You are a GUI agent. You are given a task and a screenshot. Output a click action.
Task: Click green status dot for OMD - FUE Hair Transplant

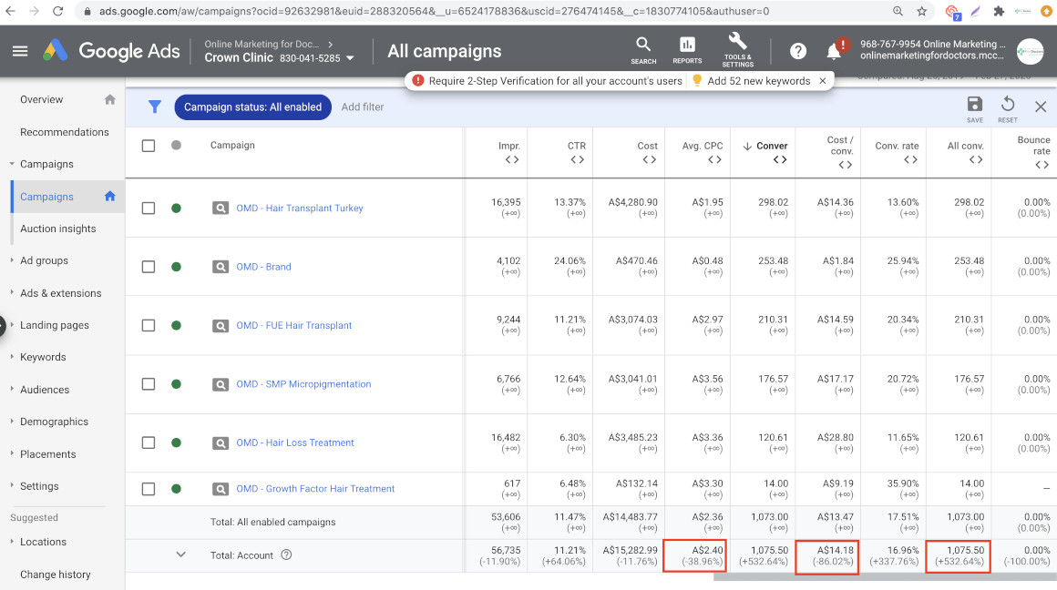176,325
